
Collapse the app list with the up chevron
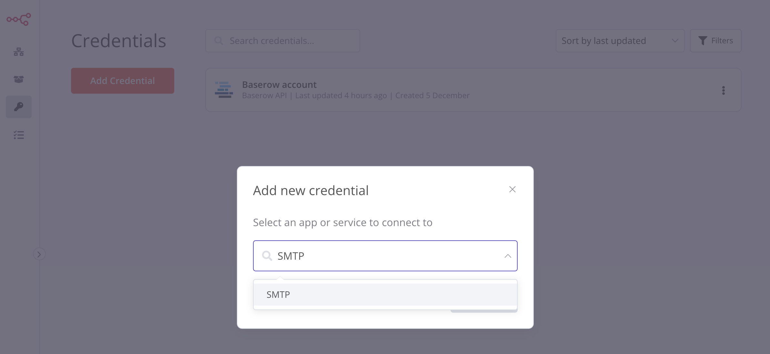pos(508,256)
